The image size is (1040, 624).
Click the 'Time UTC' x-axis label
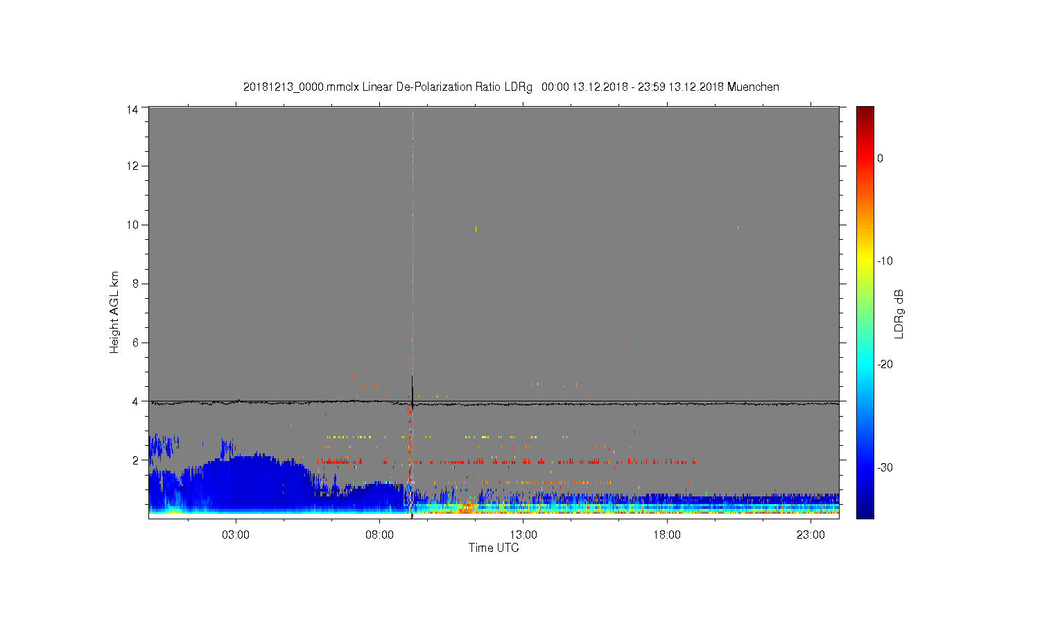click(x=494, y=548)
